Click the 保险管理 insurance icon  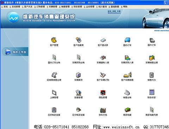click(x=103, y=92)
